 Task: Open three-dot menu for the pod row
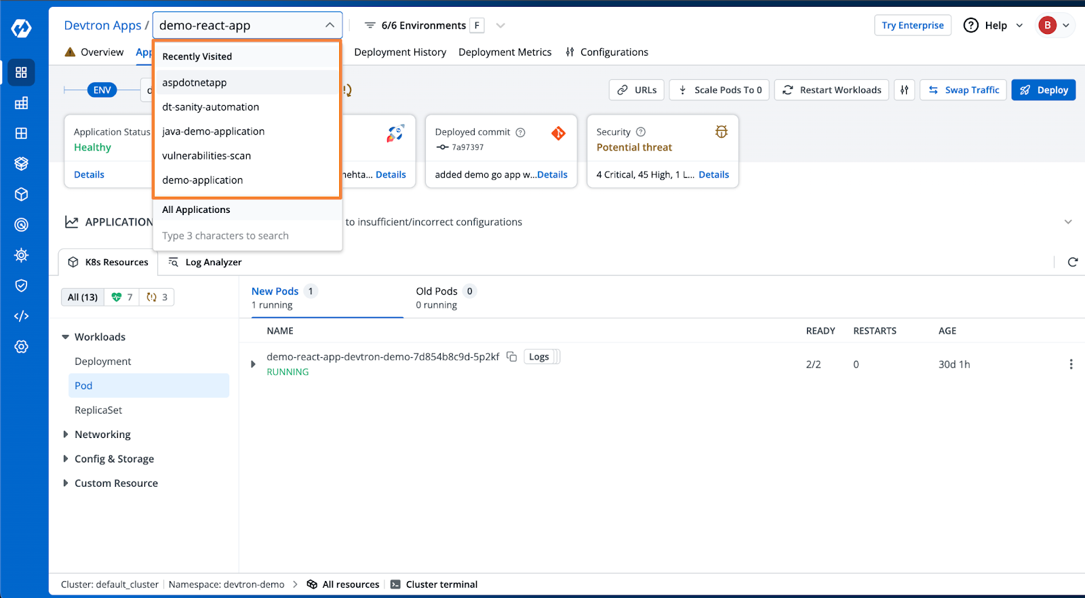(1071, 364)
